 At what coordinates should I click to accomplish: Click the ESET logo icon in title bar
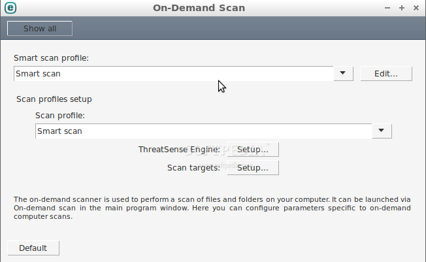(10, 8)
